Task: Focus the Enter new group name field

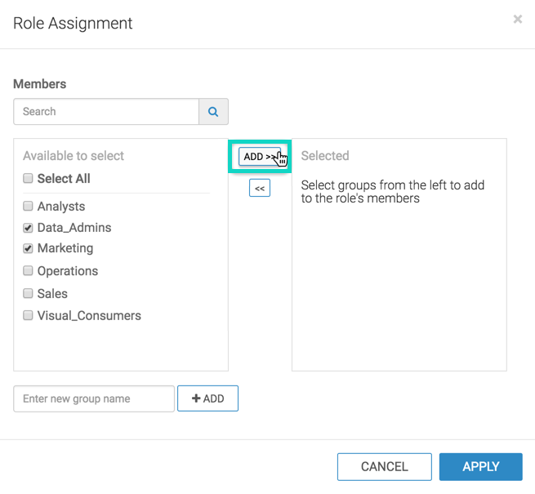Action: click(94, 398)
